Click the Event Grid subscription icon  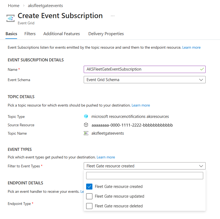(x=11, y=18)
